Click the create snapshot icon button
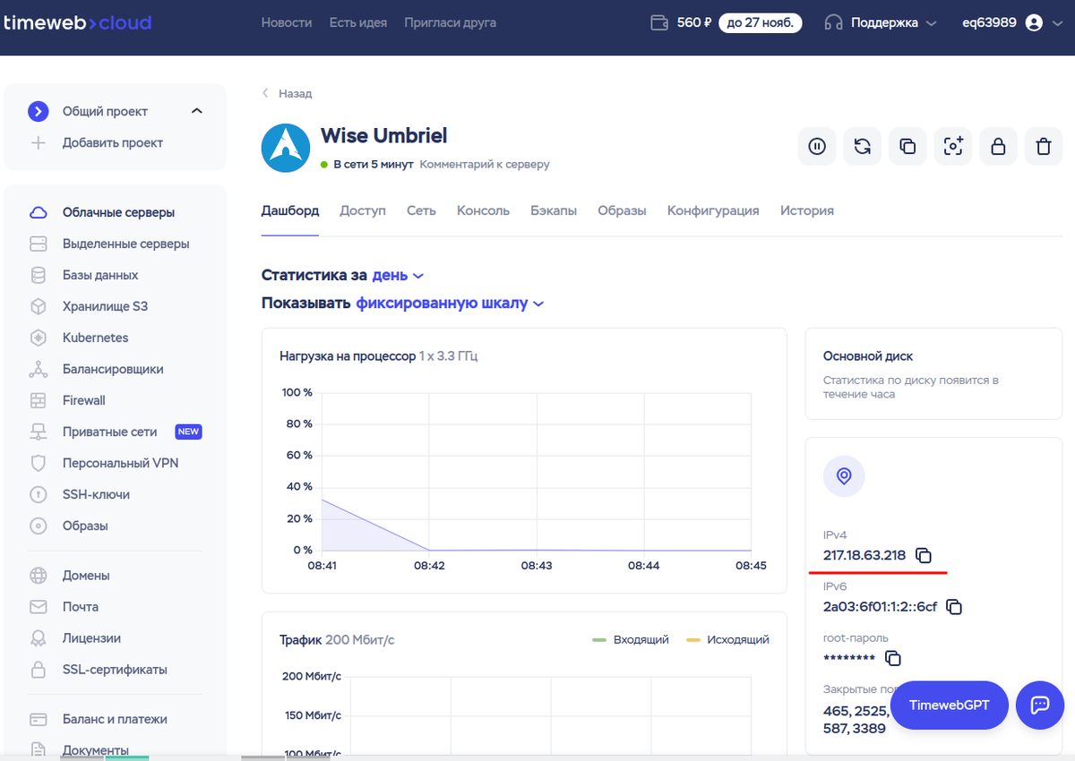This screenshot has width=1075, height=761. click(x=953, y=146)
